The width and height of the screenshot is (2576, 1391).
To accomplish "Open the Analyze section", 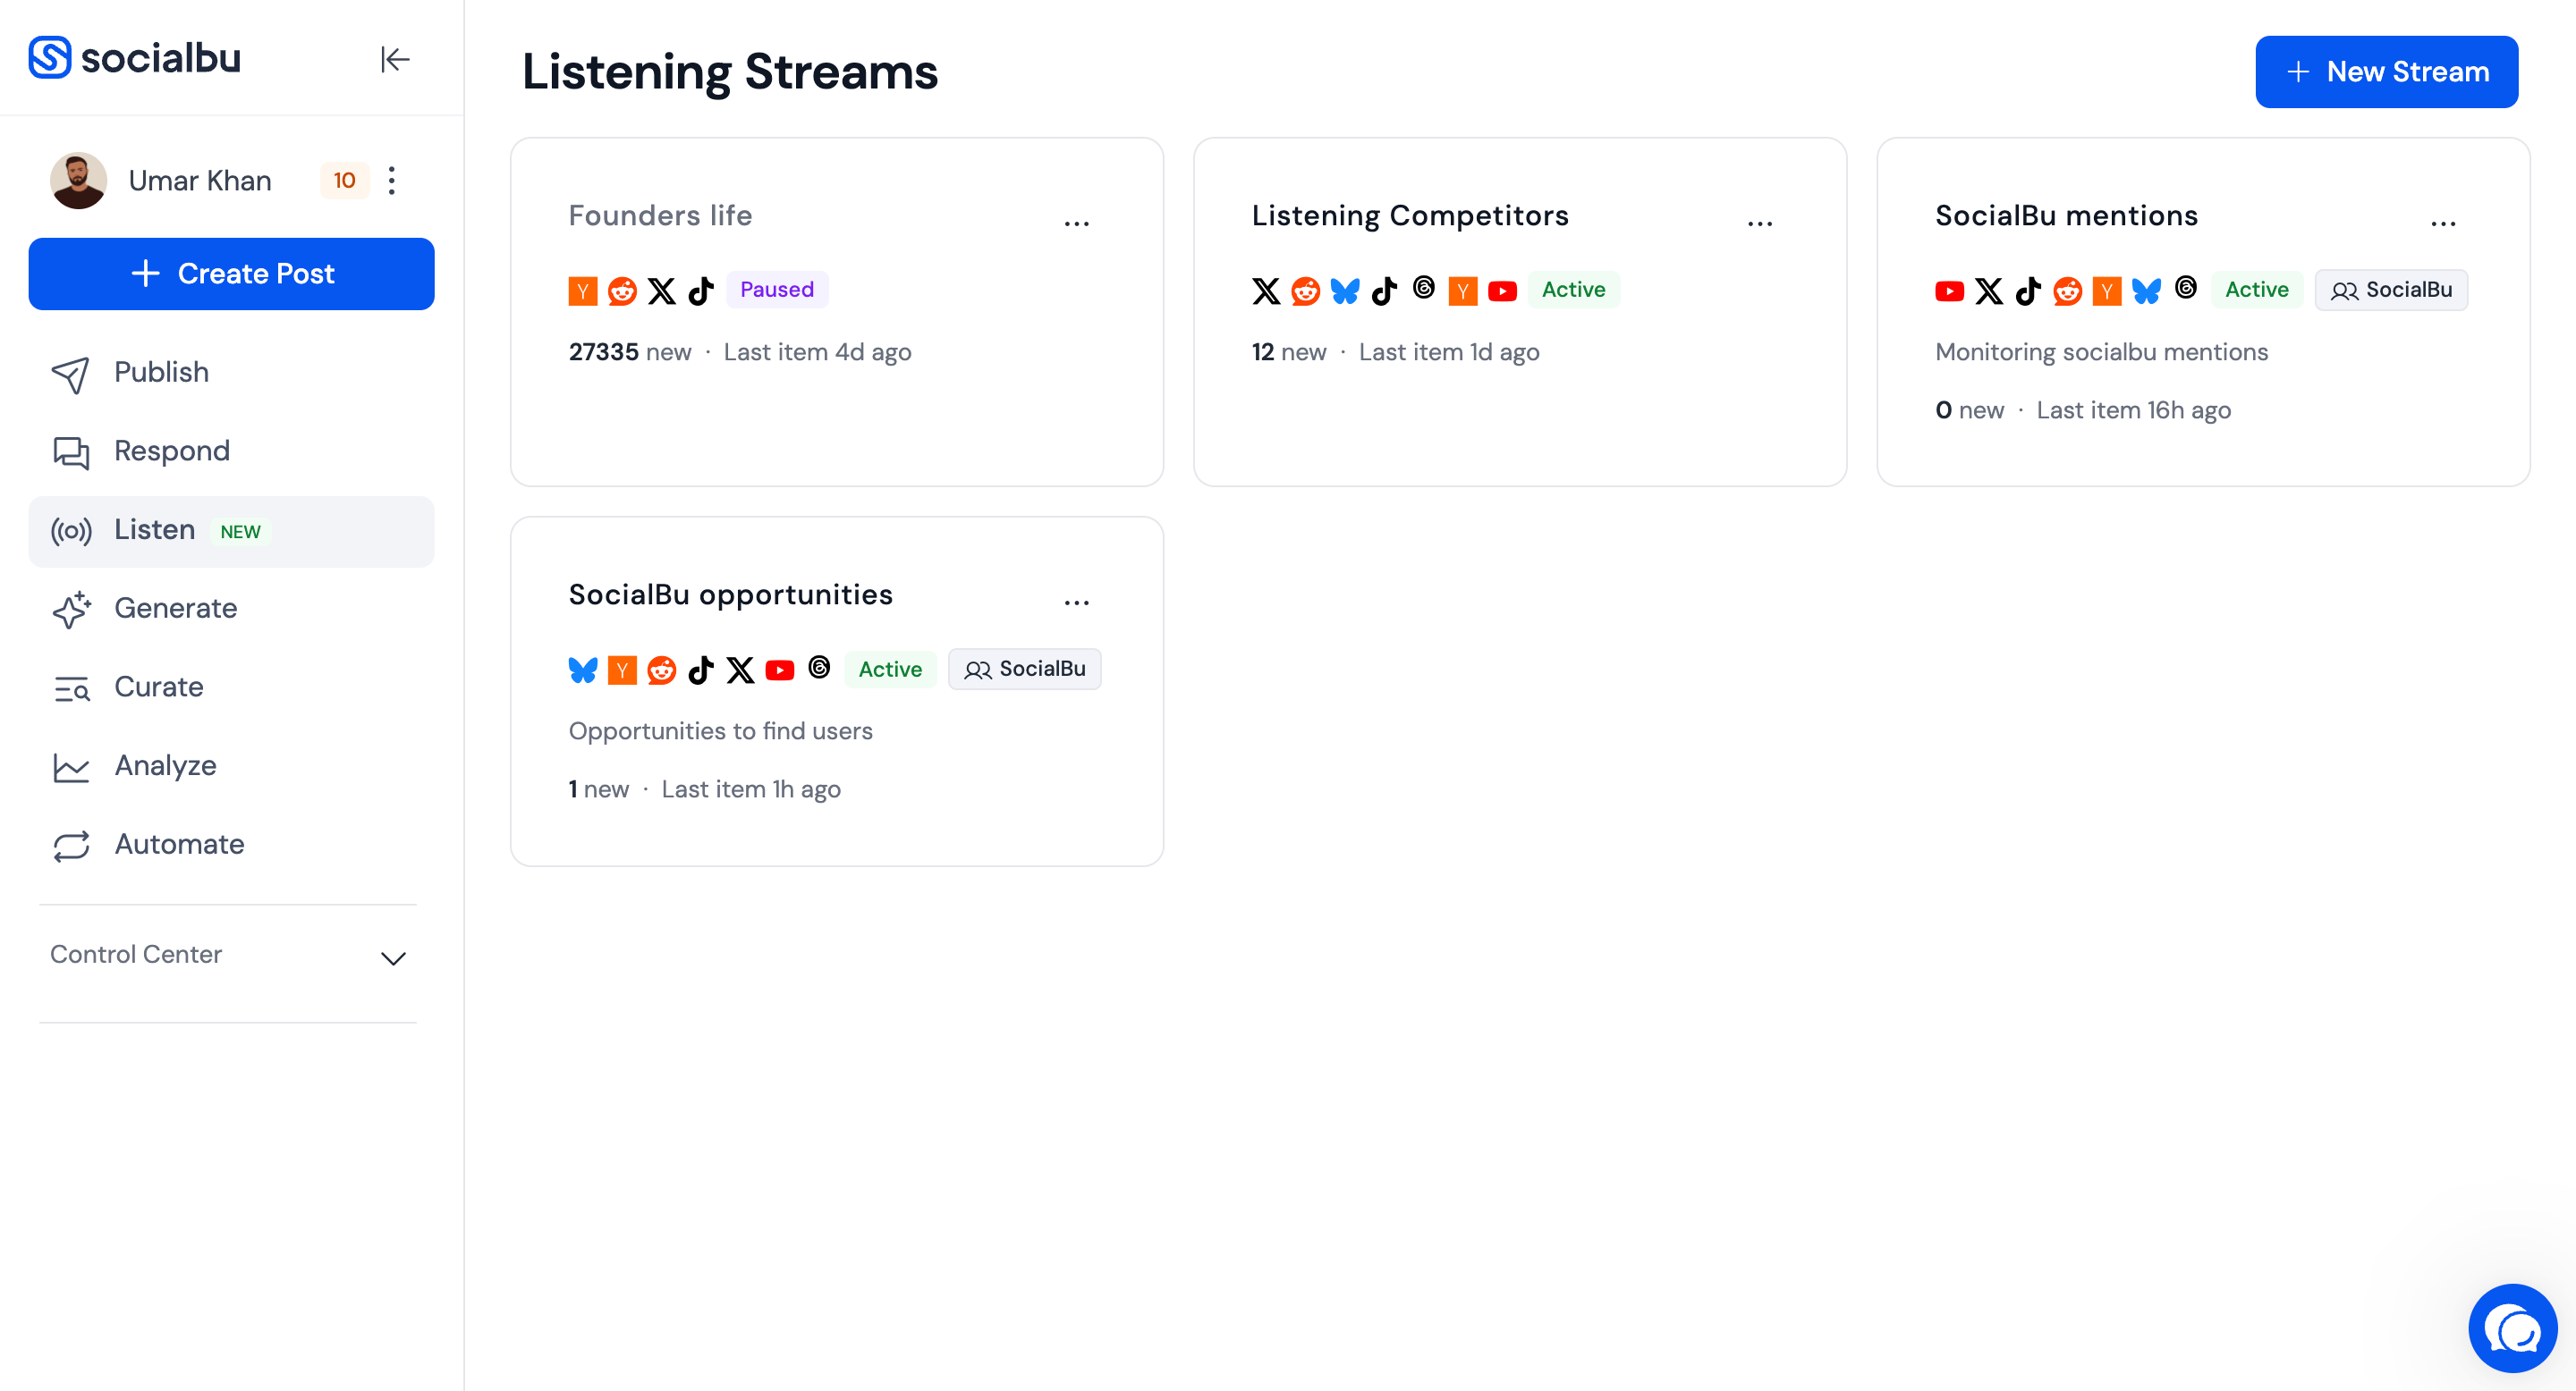I will tap(231, 766).
